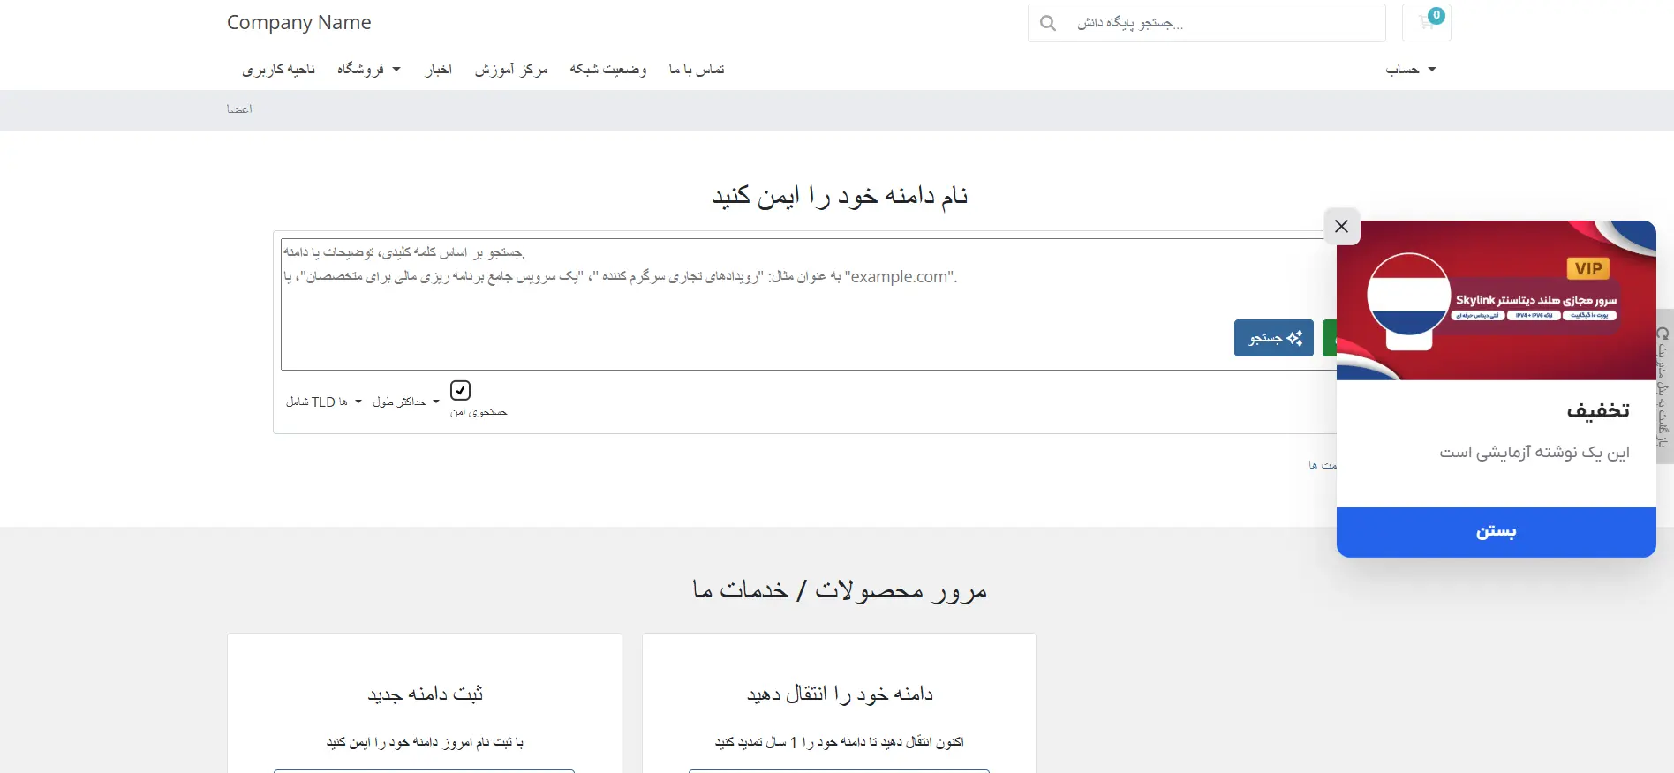Click the نام دامنه خود را ایمن کنید heading
The height and width of the screenshot is (773, 1674).
point(840,195)
